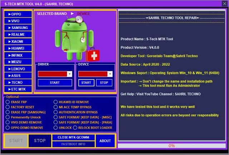Open the ABOUT dialog
The image size is (229, 155).
pos(105,141)
